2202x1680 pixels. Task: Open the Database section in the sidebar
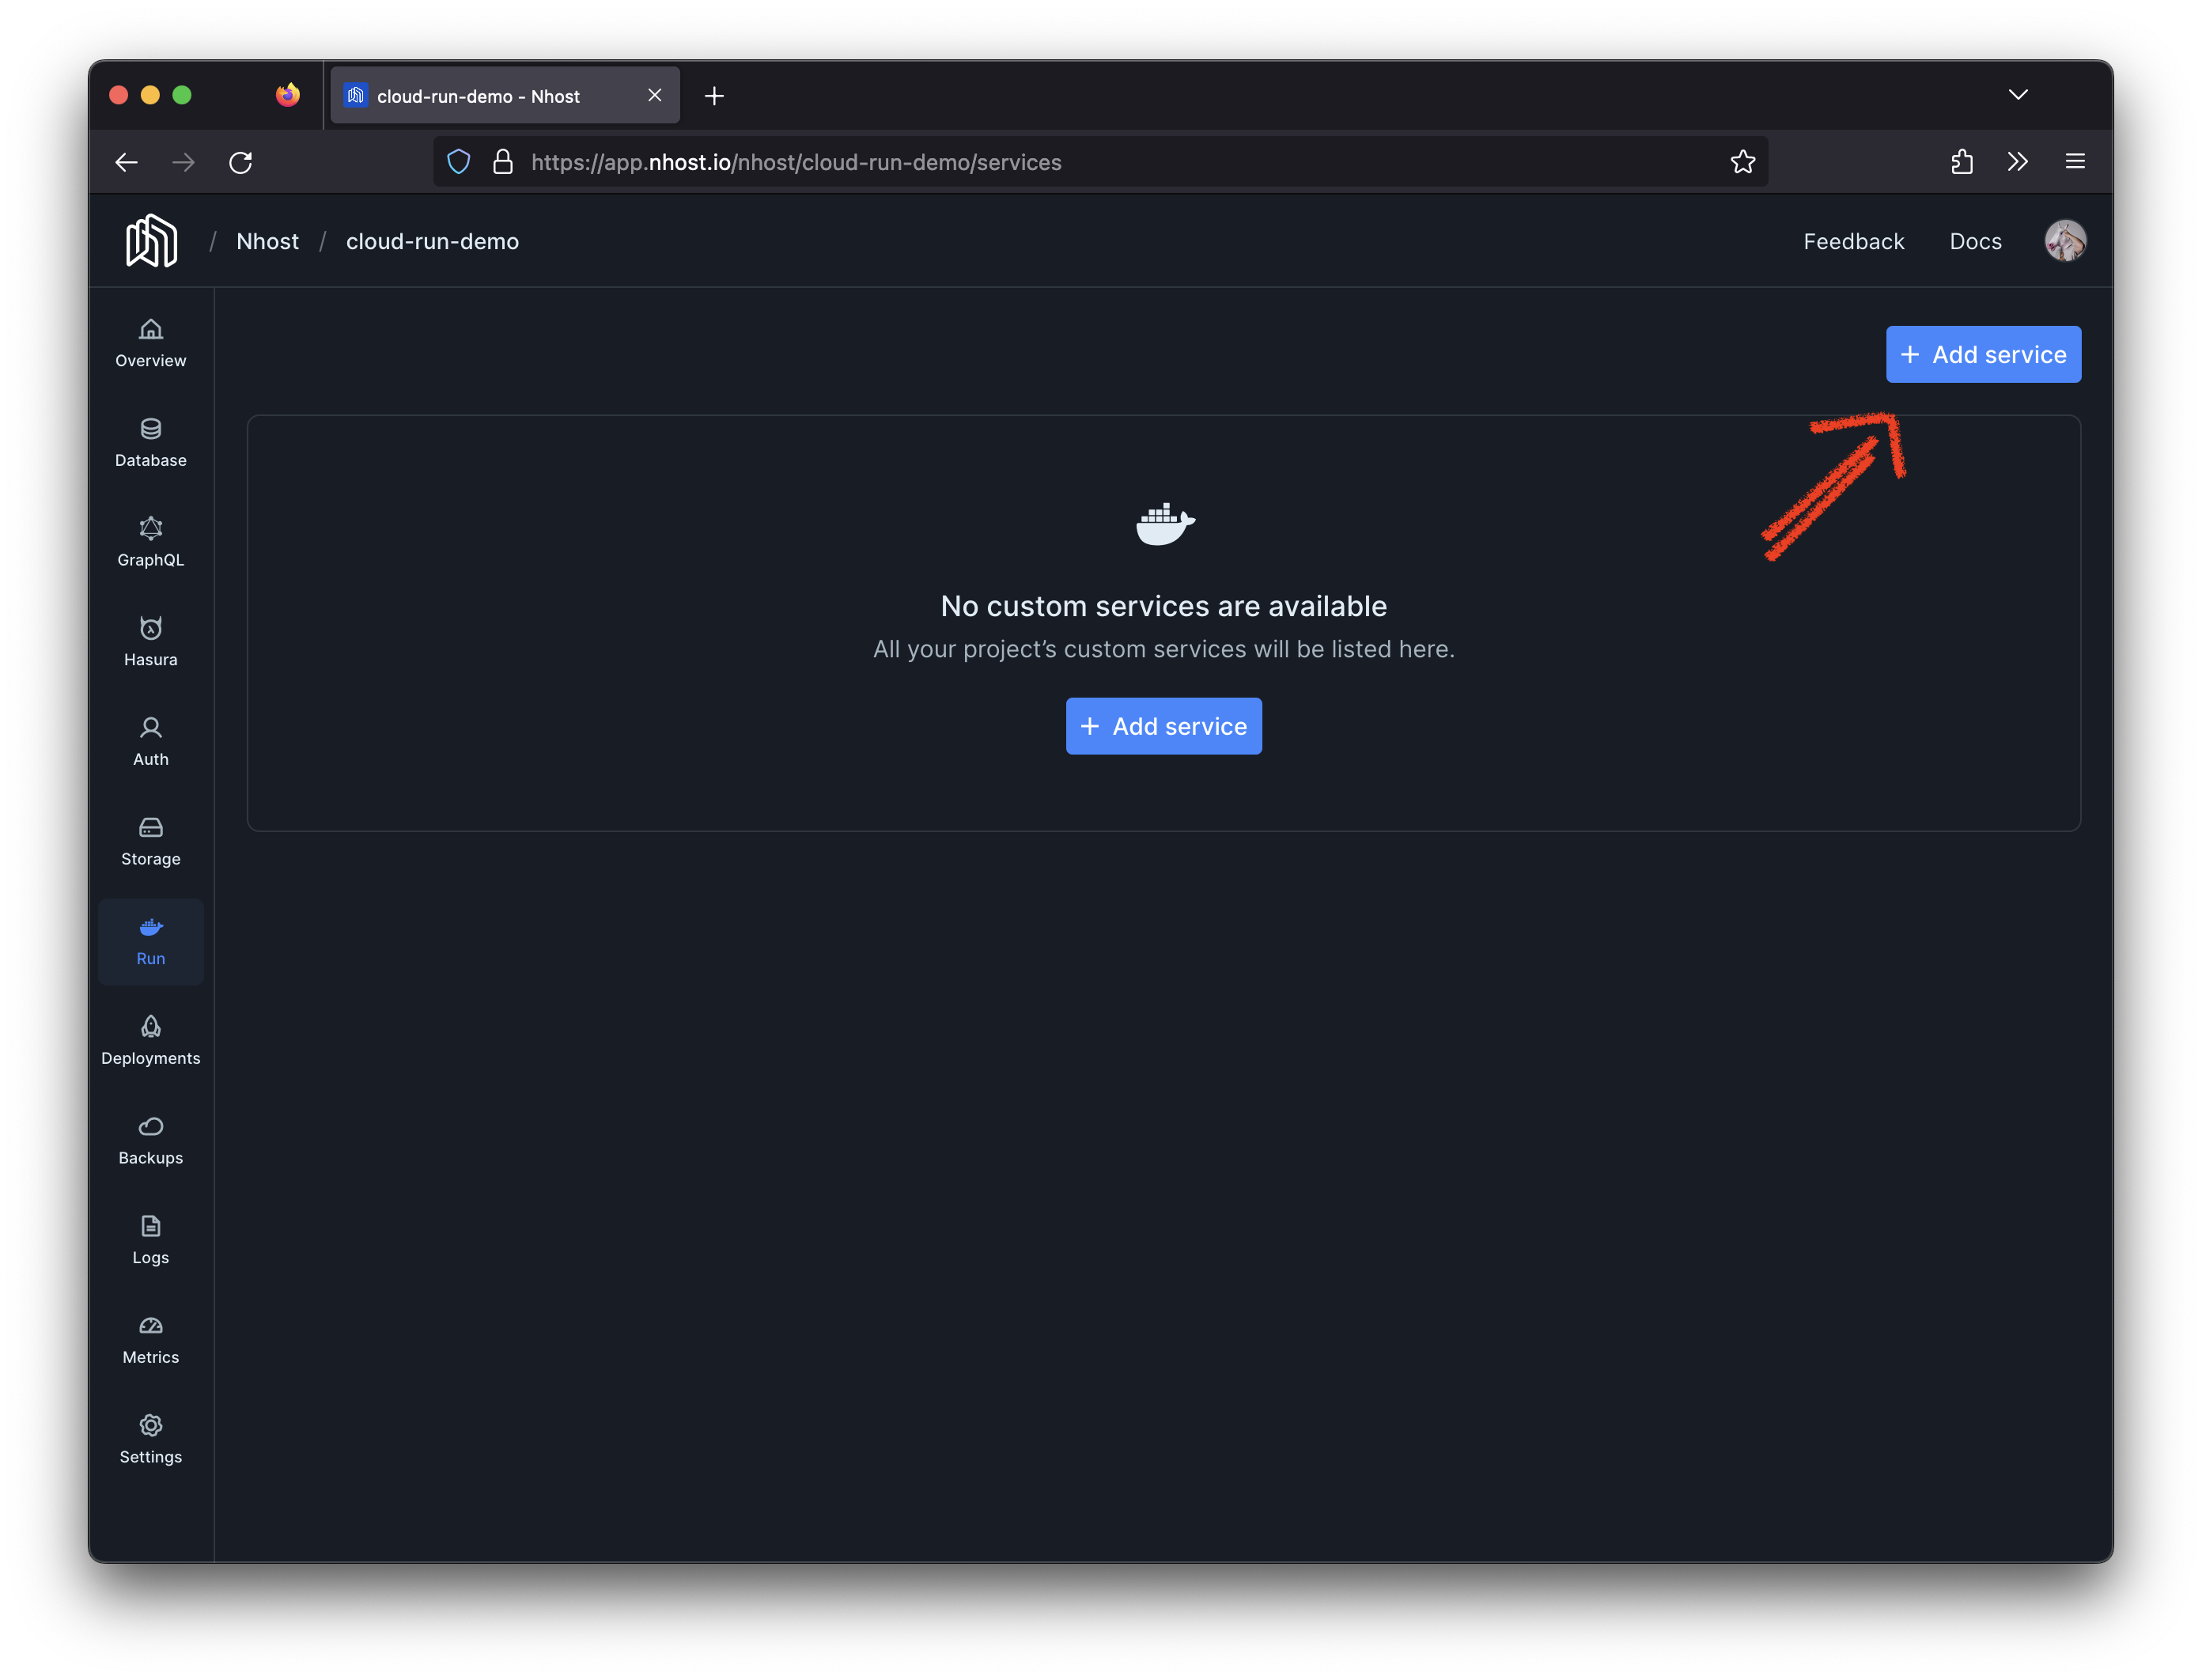coord(150,443)
